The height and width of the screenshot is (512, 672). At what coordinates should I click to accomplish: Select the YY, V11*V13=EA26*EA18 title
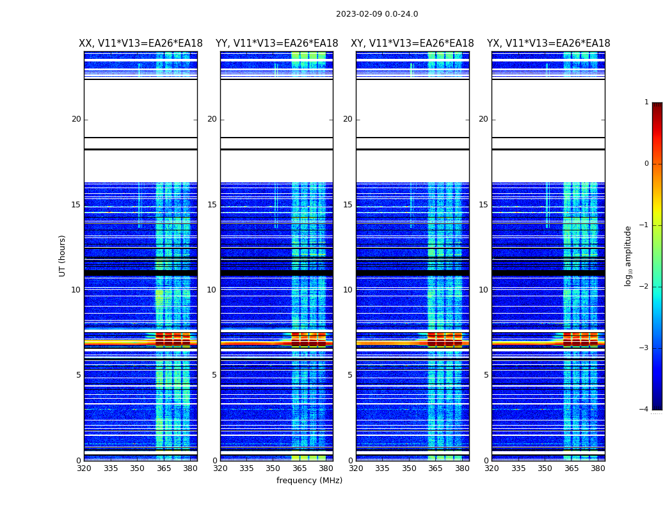[x=276, y=44]
